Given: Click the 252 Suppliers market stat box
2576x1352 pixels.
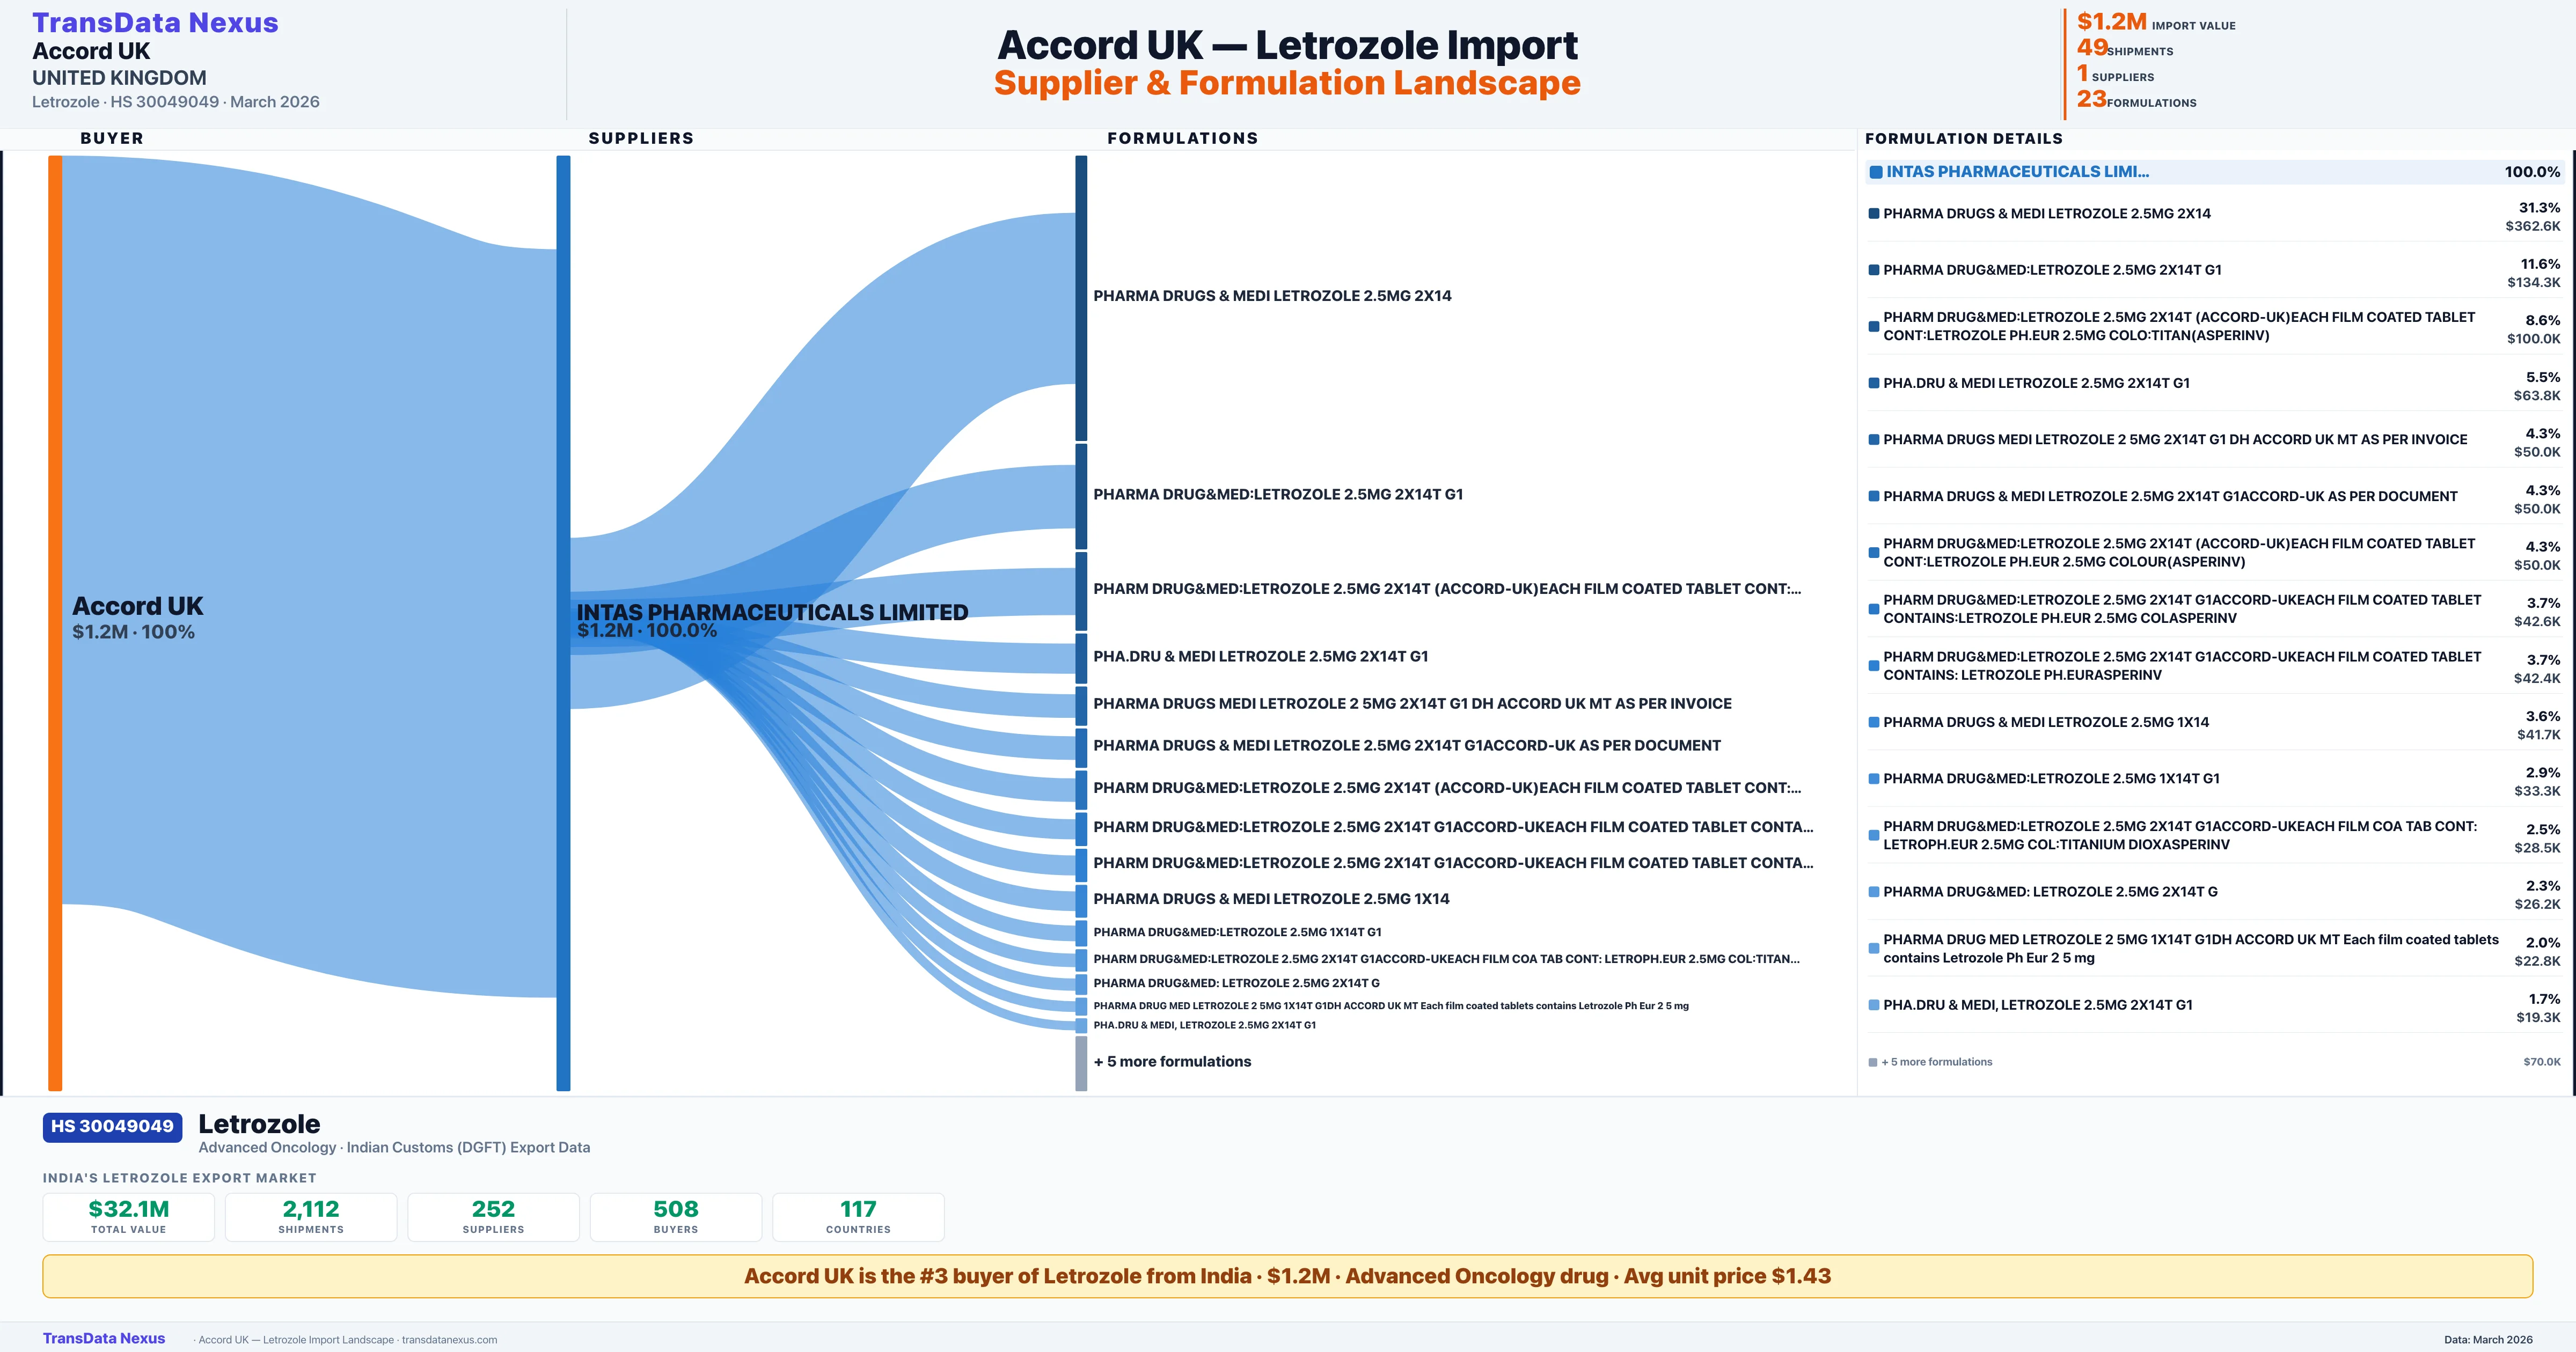Looking at the screenshot, I should point(493,1216).
